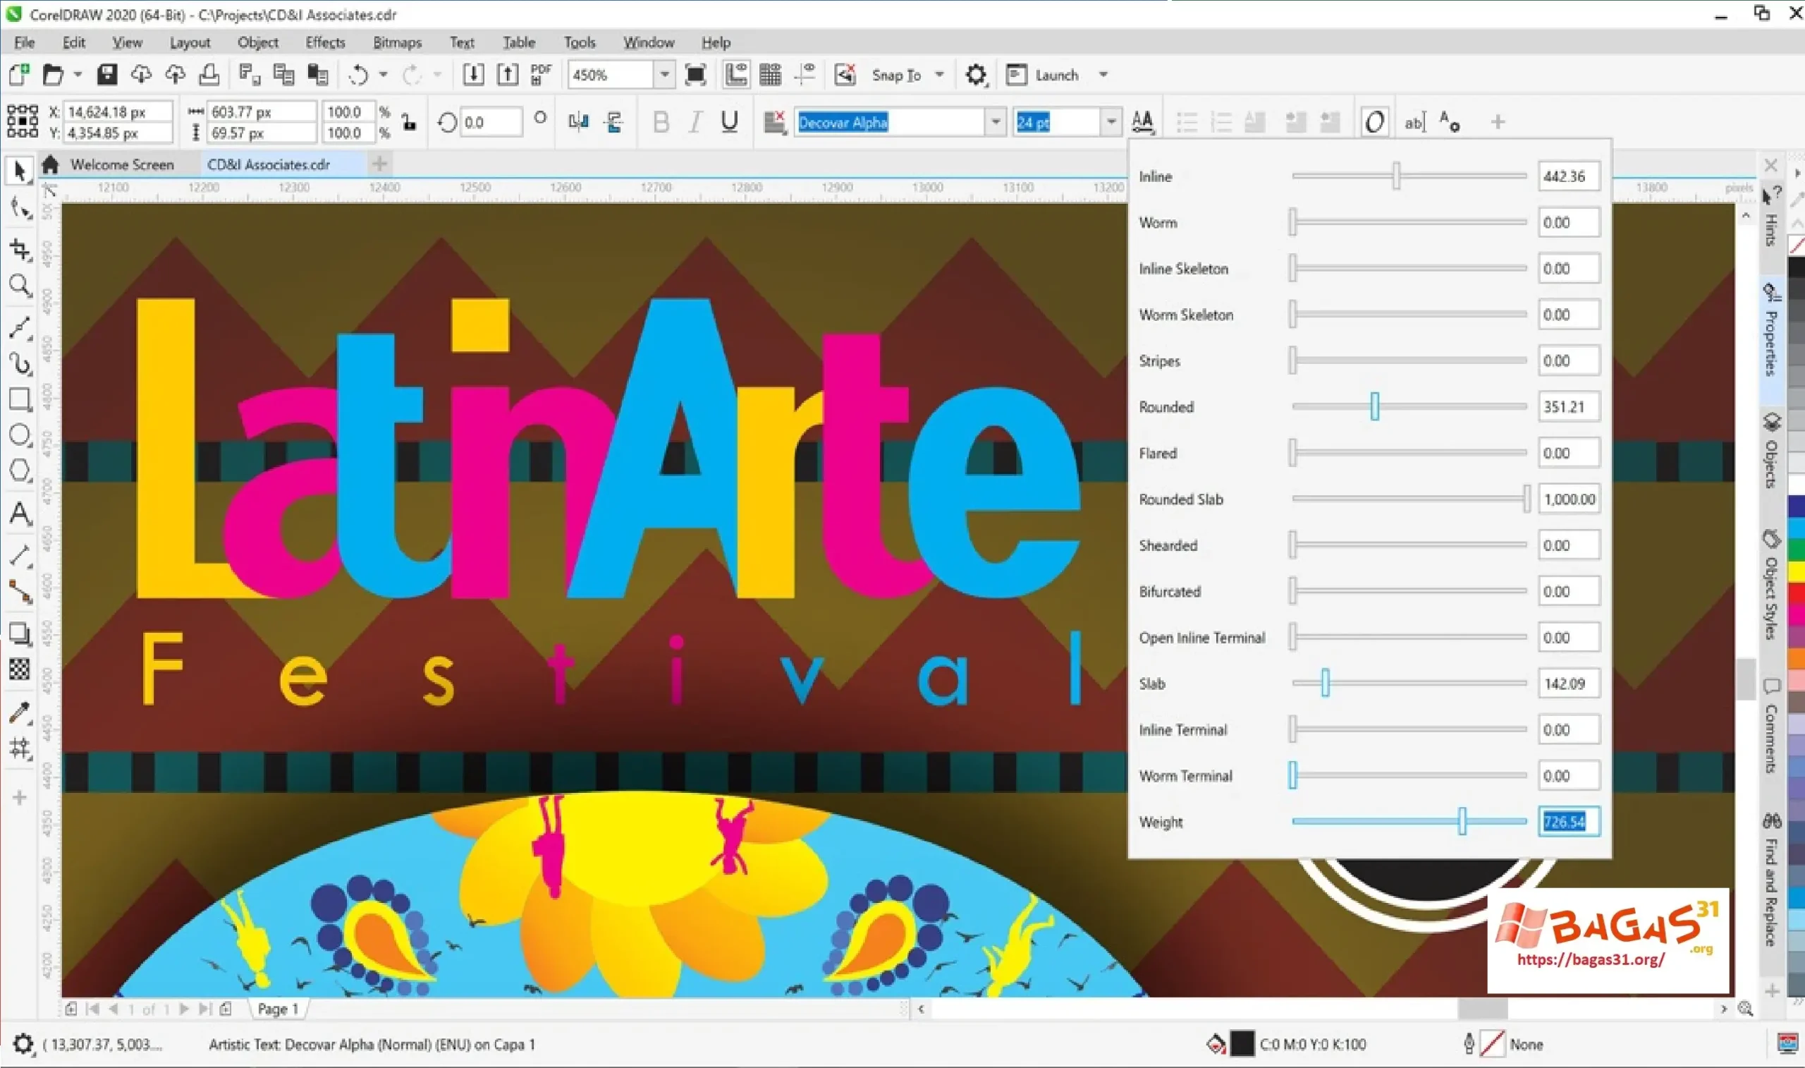Image resolution: width=1805 pixels, height=1068 pixels.
Task: Click the Save document icon
Action: (108, 74)
